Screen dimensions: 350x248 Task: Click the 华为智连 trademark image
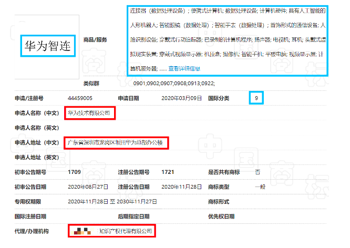tap(47, 46)
